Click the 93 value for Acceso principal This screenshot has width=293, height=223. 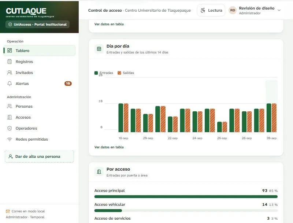pos(265,190)
